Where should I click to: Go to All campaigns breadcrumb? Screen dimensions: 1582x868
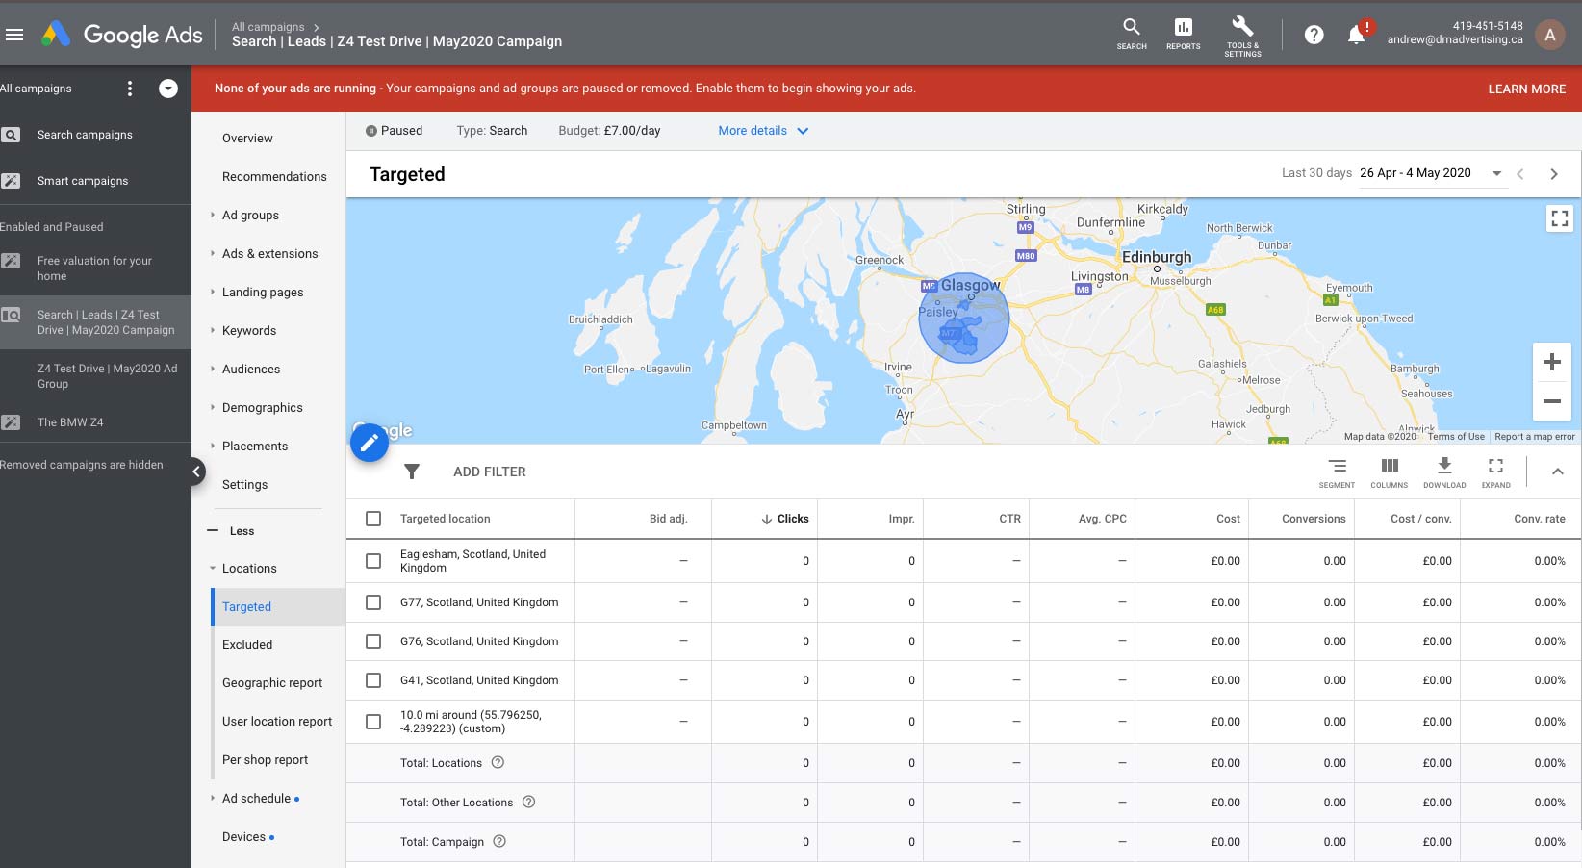(268, 27)
